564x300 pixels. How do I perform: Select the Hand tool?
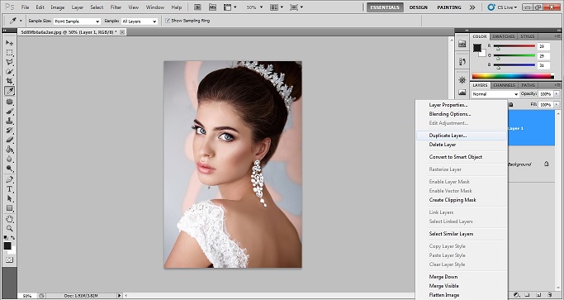pos(9,219)
